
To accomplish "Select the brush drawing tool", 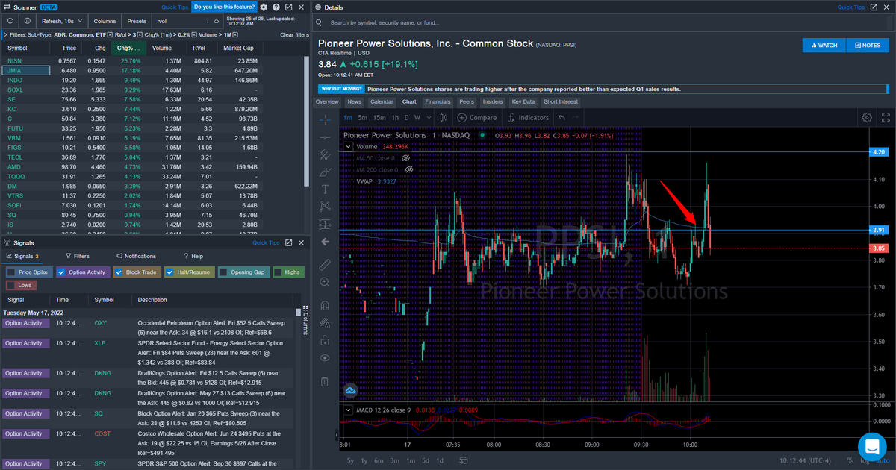I will click(325, 172).
